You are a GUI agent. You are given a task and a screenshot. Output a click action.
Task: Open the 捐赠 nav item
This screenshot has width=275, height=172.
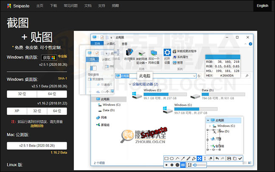point(115,6)
